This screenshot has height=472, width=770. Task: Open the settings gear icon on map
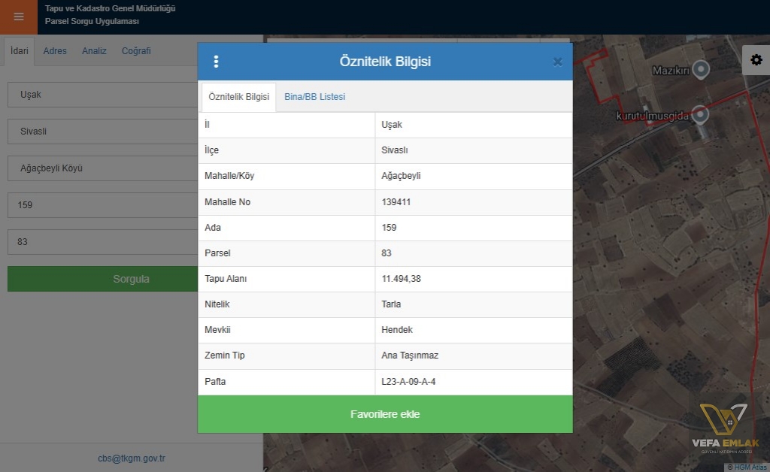[756, 60]
